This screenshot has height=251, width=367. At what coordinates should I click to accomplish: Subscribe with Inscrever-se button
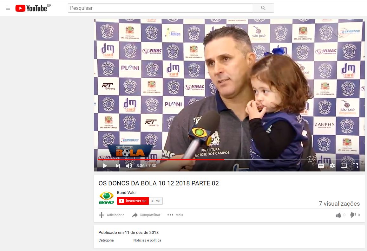(x=133, y=201)
